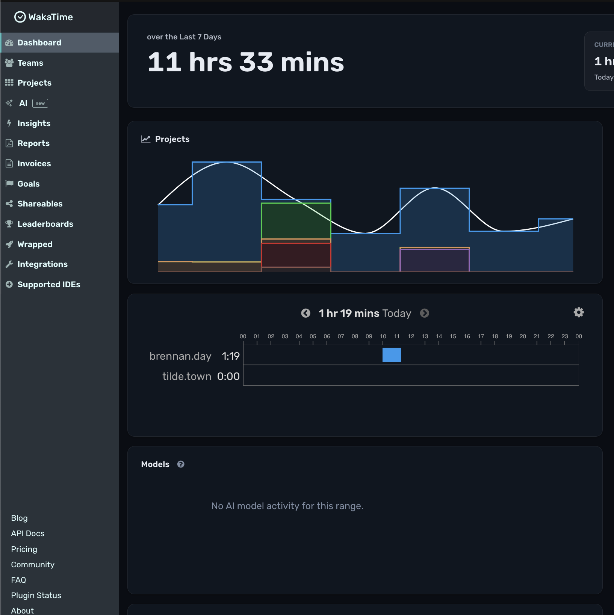Click the green bar in Projects chart
This screenshot has width=614, height=615.
[296, 221]
